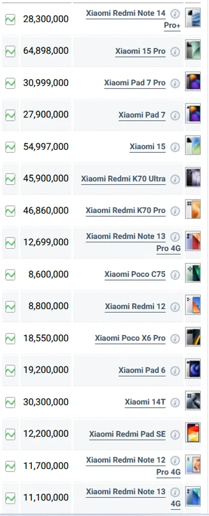This screenshot has width=209, height=516.
Task: Open the Xiaomi Redmi Pad SE thumbnail
Action: point(193,432)
